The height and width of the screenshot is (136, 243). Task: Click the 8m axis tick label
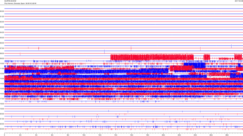click(x=68, y=135)
